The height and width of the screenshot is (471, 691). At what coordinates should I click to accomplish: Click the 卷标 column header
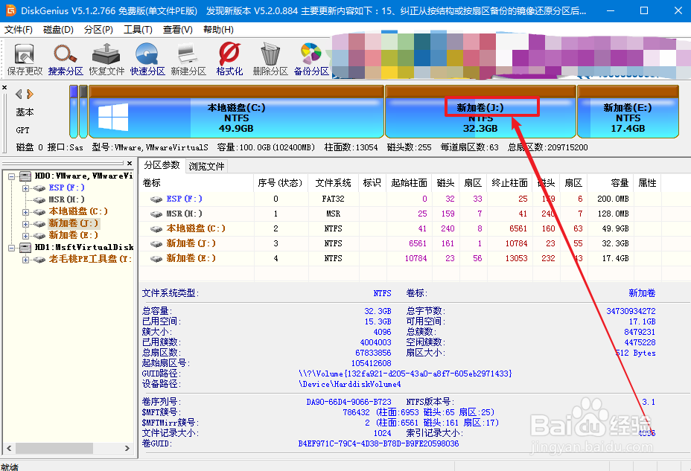pyautogui.click(x=197, y=183)
